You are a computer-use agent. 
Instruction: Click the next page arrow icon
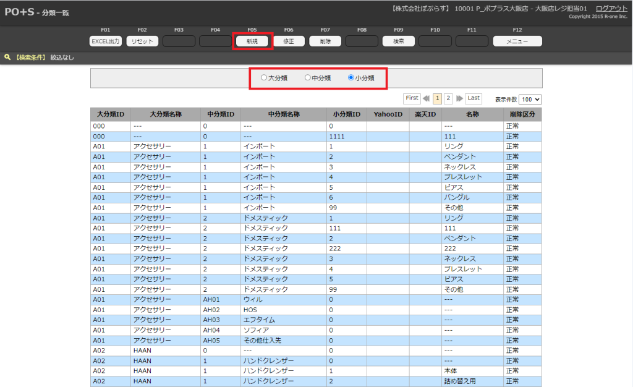[459, 98]
